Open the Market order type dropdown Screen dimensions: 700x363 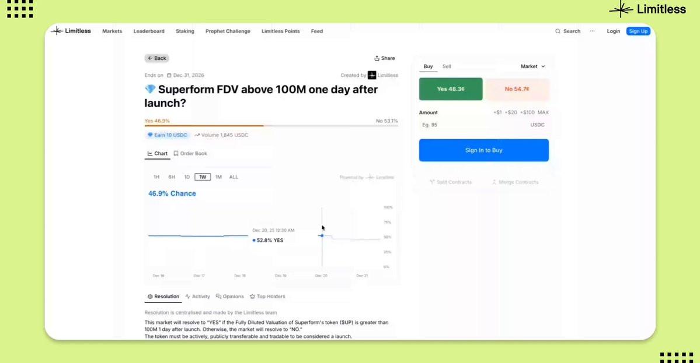pos(532,66)
